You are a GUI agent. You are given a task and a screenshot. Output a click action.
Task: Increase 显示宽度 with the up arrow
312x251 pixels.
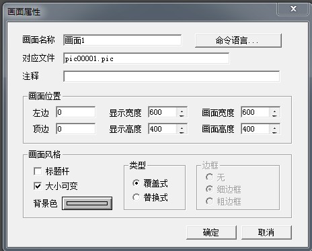pyautogui.click(x=182, y=110)
